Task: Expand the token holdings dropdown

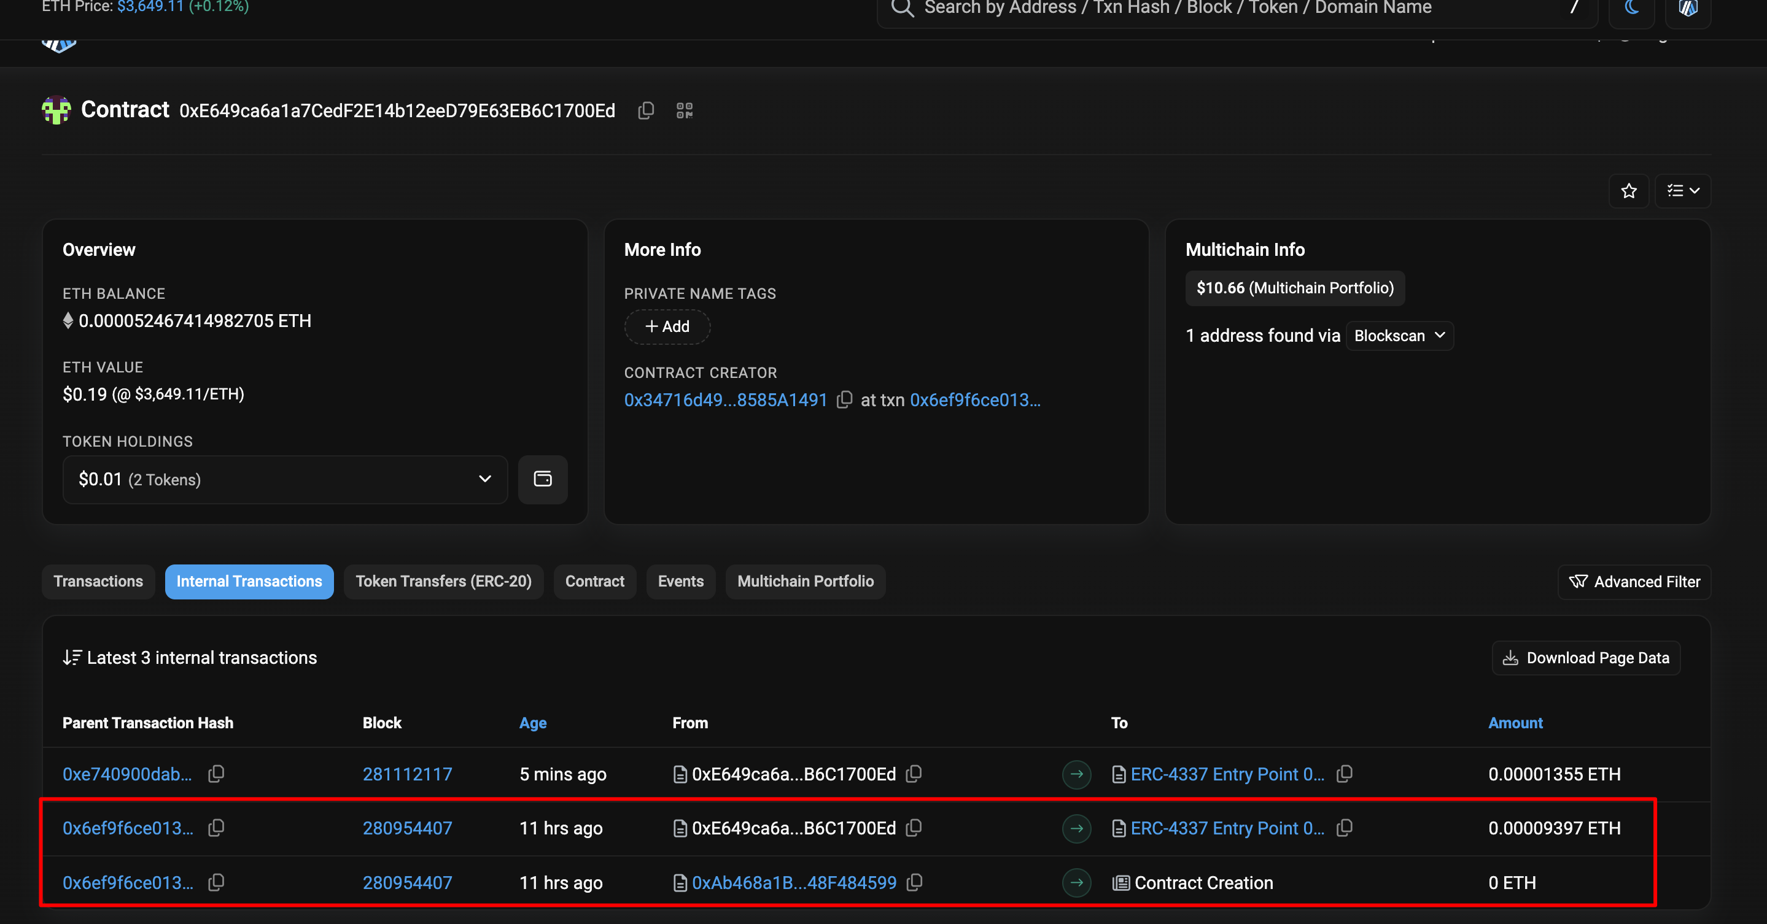Action: pyautogui.click(x=285, y=479)
